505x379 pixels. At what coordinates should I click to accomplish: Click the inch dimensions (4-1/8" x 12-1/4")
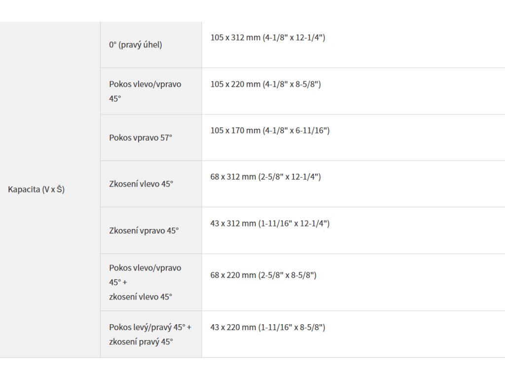[294, 38]
